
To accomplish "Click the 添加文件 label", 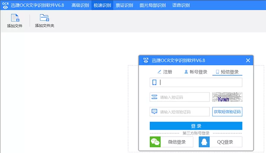I will [14, 26].
